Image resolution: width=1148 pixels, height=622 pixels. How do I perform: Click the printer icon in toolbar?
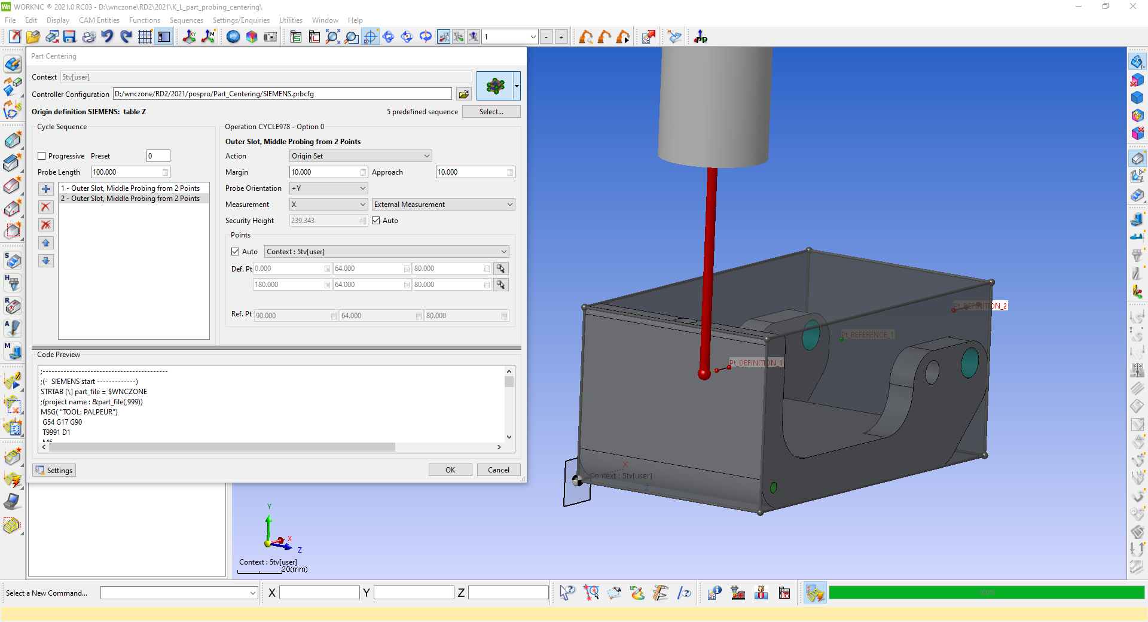pyautogui.click(x=88, y=37)
